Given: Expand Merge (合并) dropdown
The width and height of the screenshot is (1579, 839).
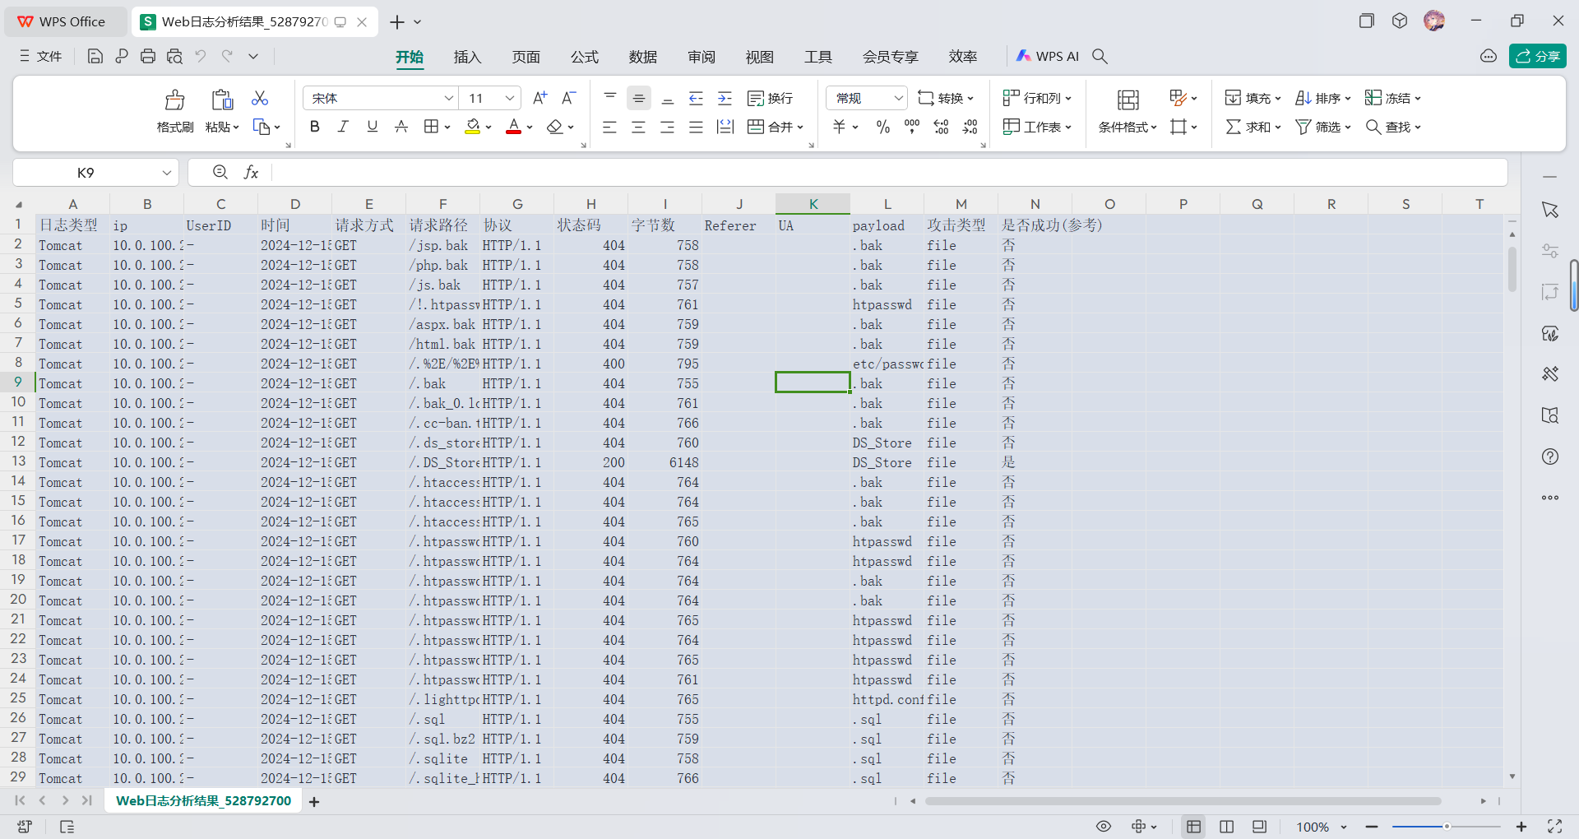Looking at the screenshot, I should click(800, 127).
